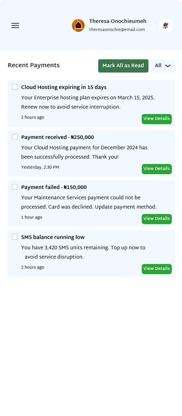Click the Theresa Onochieumeh profile name
Screen dimensions: 182x416
pos(118,21)
